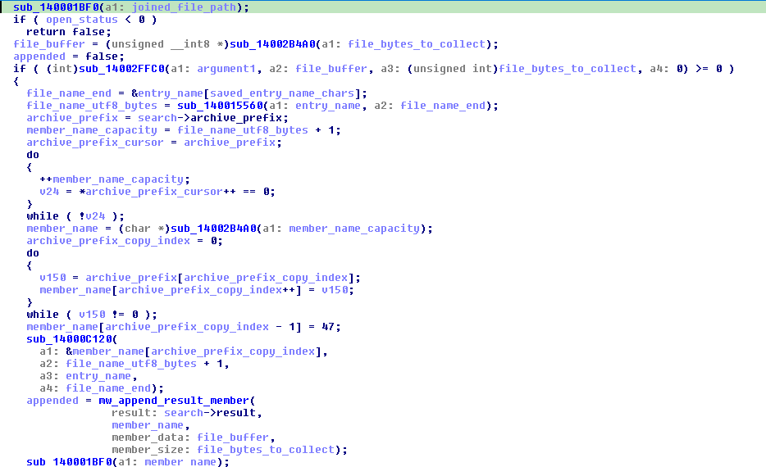
Task: Open the sub_14002FFC0 function call
Action: coord(121,68)
